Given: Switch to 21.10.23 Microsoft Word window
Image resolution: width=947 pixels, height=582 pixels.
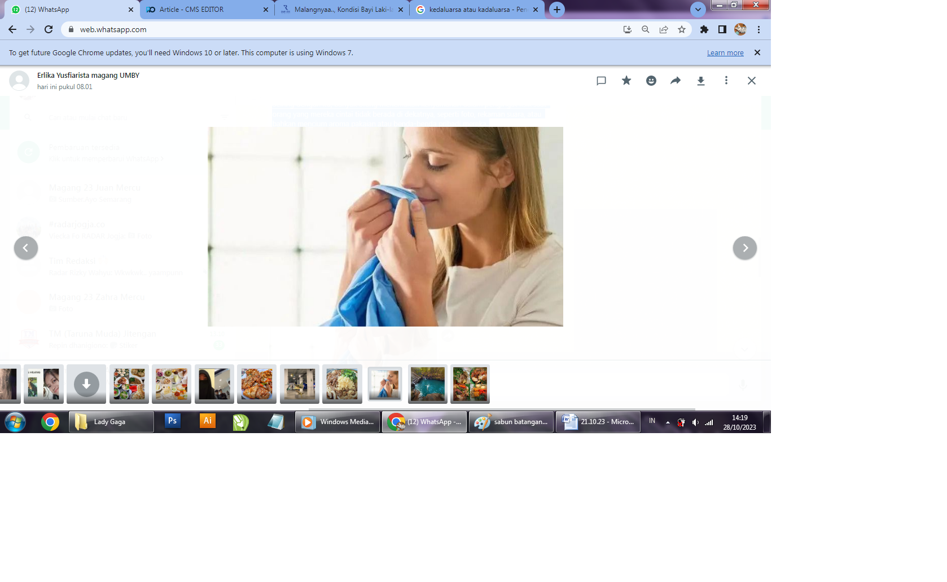Looking at the screenshot, I should coord(598,422).
